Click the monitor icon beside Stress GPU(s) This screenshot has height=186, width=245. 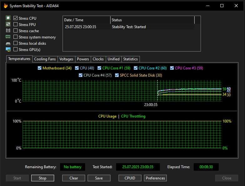pyautogui.click(x=8, y=49)
